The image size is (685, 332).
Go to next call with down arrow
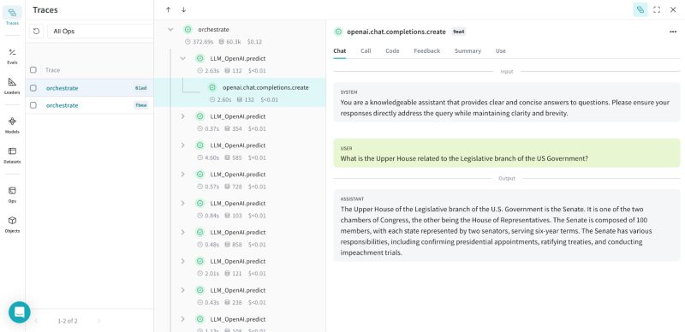(183, 9)
